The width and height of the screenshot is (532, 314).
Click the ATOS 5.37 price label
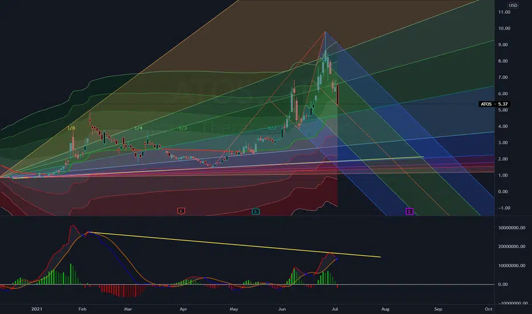point(494,104)
